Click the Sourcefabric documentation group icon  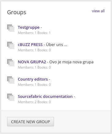pyautogui.click(x=11, y=97)
